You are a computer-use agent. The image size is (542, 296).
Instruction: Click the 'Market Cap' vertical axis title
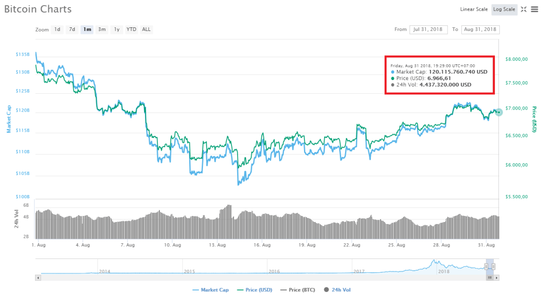click(9, 119)
